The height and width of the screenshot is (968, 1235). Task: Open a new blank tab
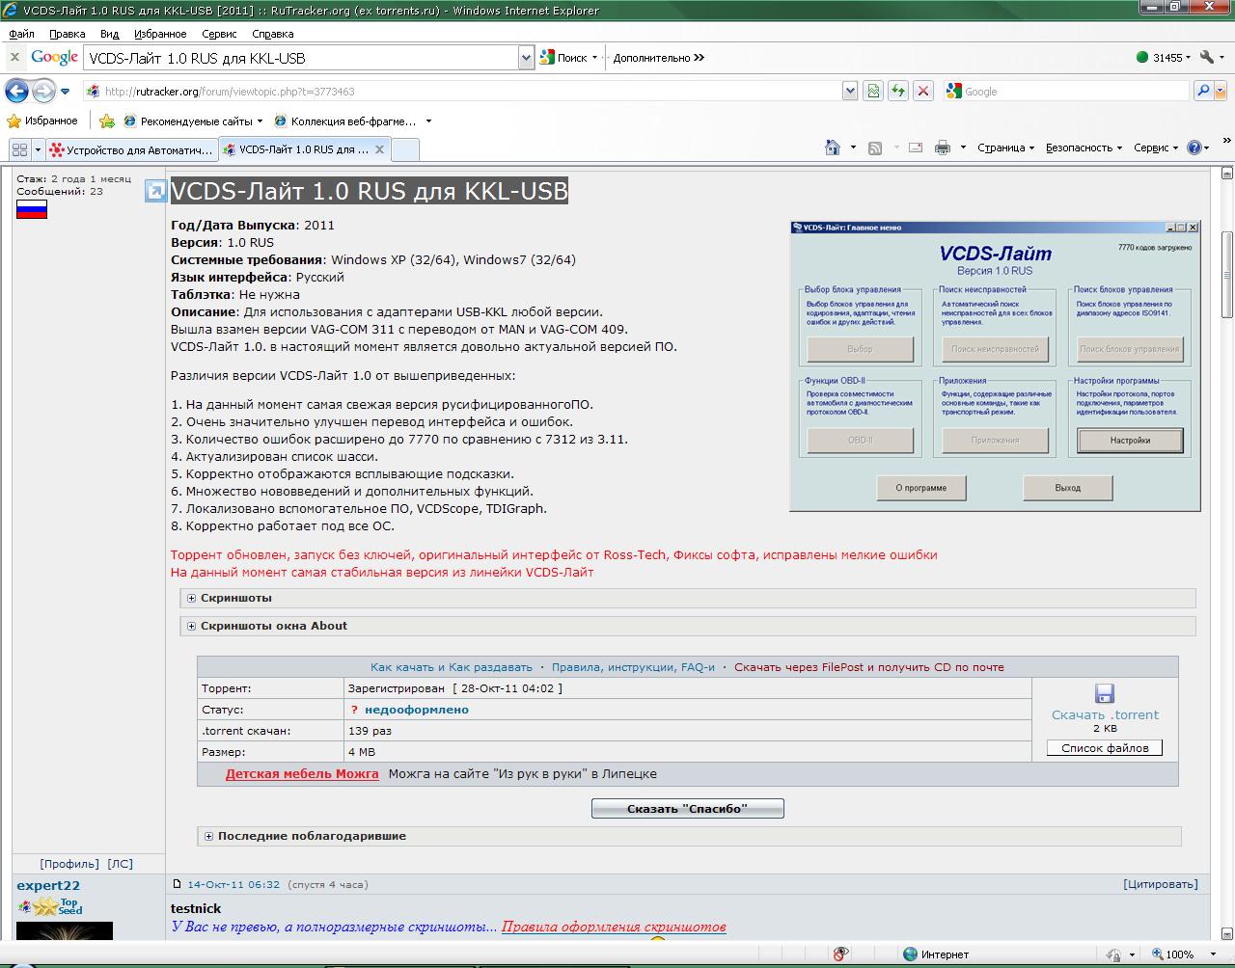405,149
